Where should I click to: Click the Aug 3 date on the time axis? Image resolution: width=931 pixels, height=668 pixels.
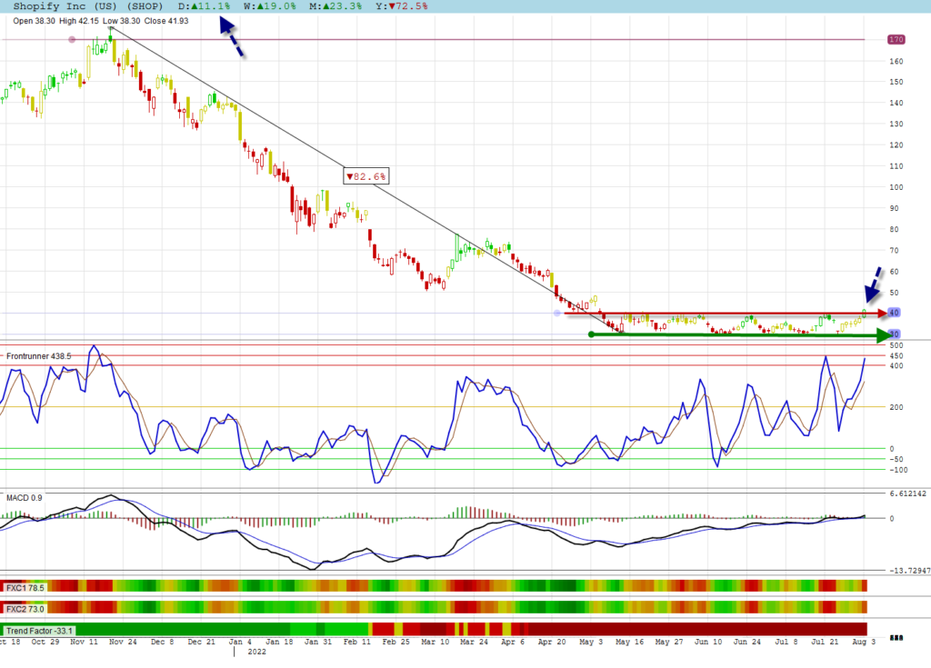(864, 642)
